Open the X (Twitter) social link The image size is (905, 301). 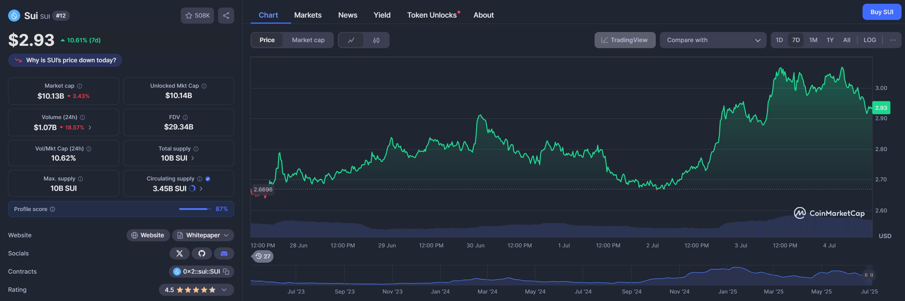180,254
